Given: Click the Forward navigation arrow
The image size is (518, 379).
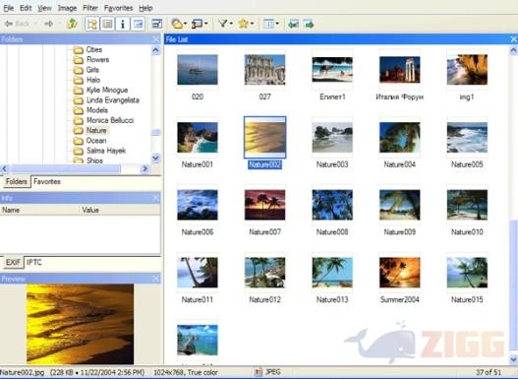Looking at the screenshot, I should (x=49, y=24).
